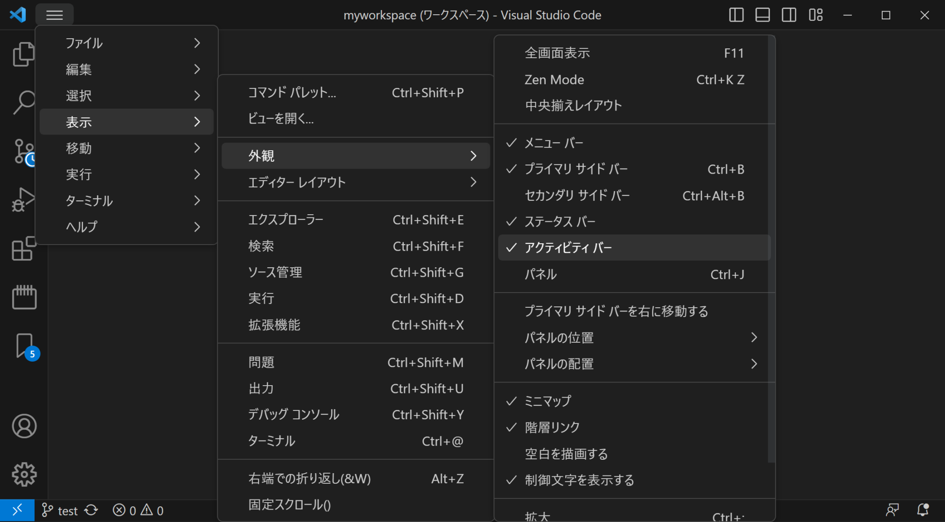Open the Explorer view in the activity bar
945x522 pixels.
(24, 54)
